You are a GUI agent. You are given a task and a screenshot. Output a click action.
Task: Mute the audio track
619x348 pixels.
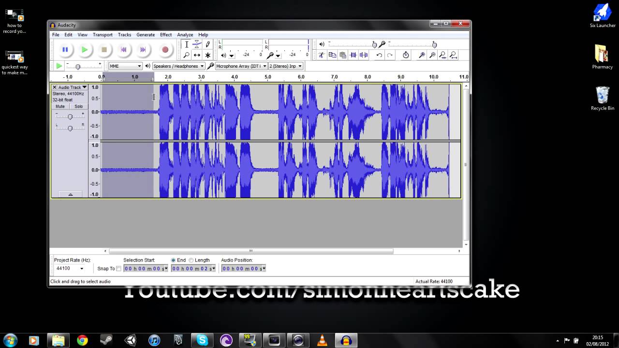[60, 106]
